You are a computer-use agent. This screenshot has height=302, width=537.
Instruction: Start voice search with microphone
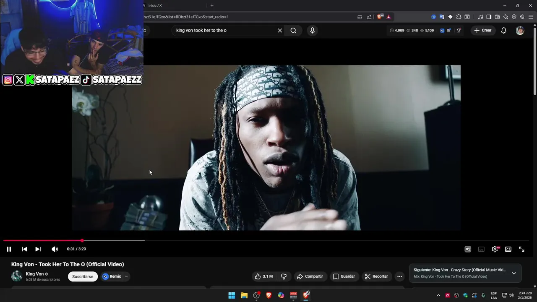312,30
